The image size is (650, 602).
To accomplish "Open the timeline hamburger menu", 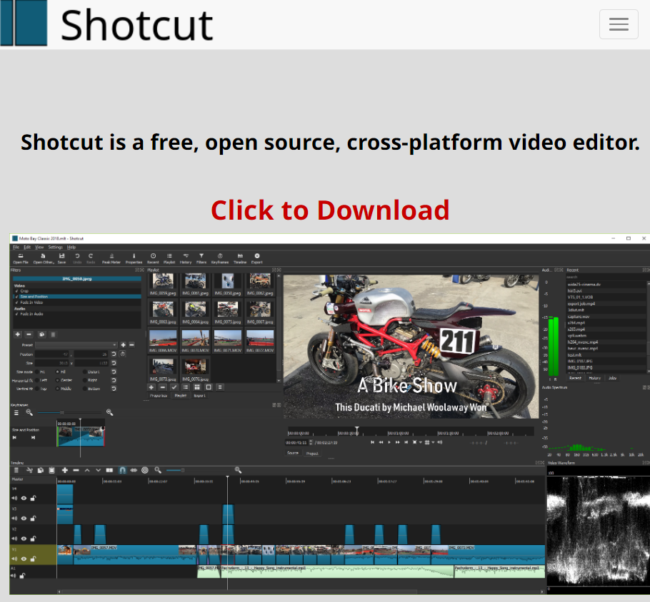I will (x=16, y=470).
